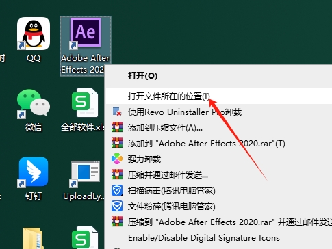This screenshot has height=249, width=332.
Task: Select the UploadLy shortcut icon on desktop
Action: tap(85, 174)
